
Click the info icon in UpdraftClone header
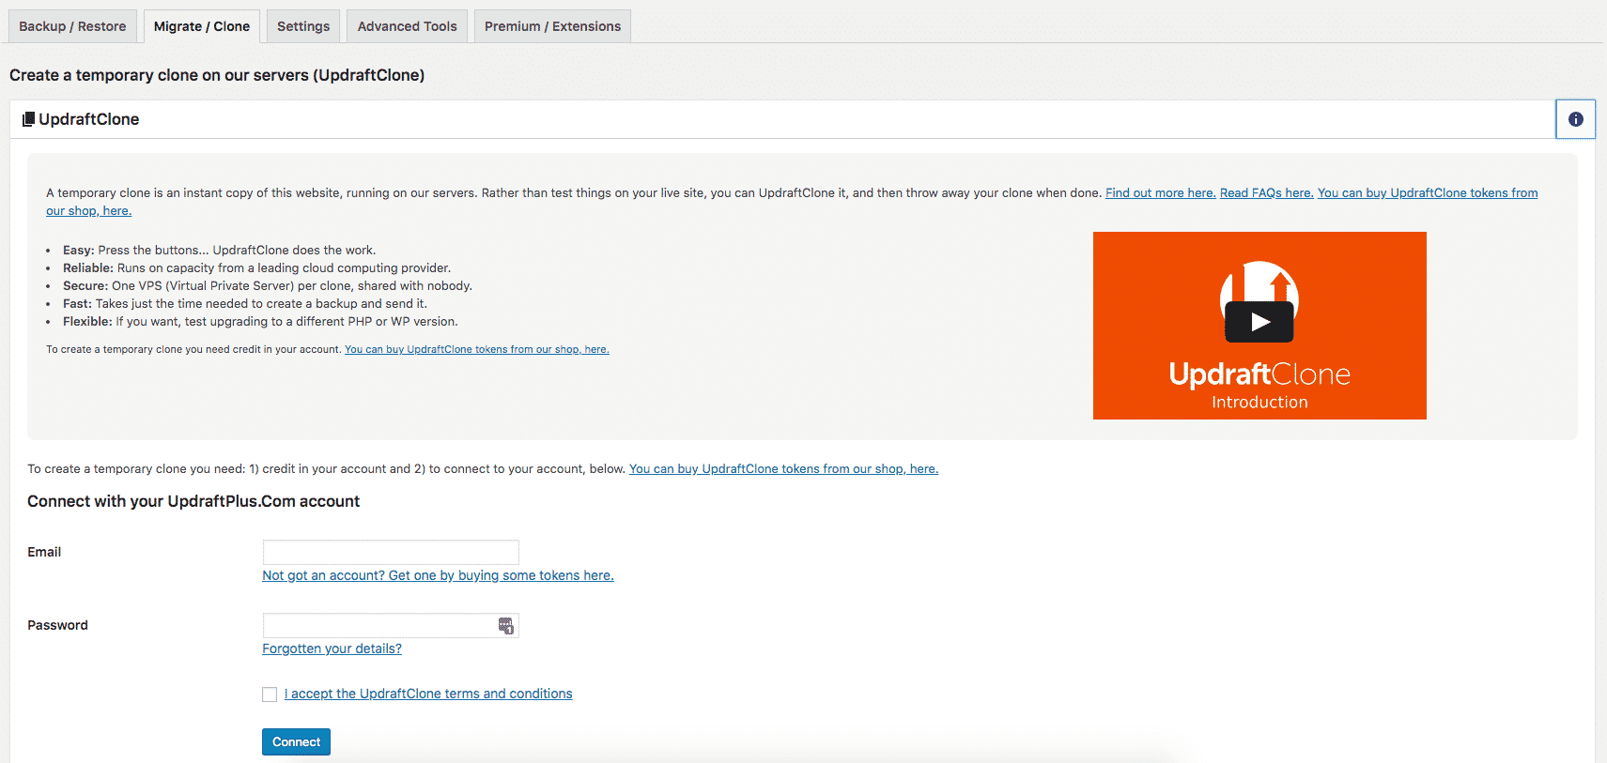[x=1575, y=119]
